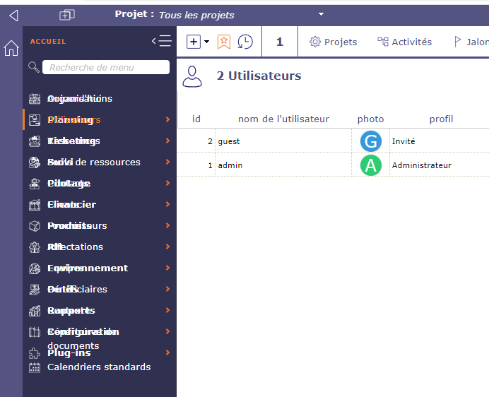The height and width of the screenshot is (397, 489).
Task: Open the Projets shortcut in toolbar
Action: pyautogui.click(x=334, y=42)
